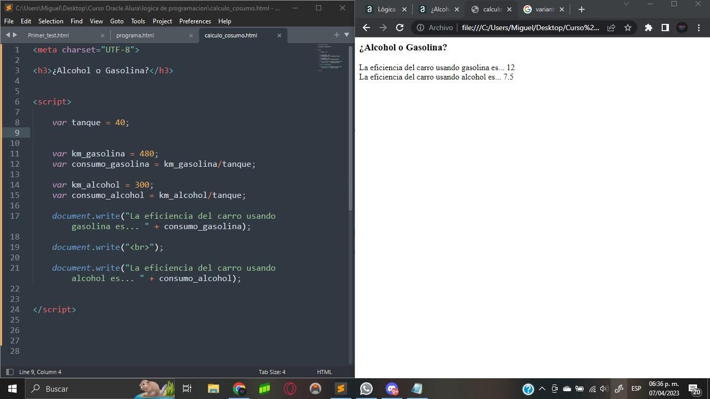Change Tab Size: 4 setting
This screenshot has width=710, height=399.
click(272, 372)
